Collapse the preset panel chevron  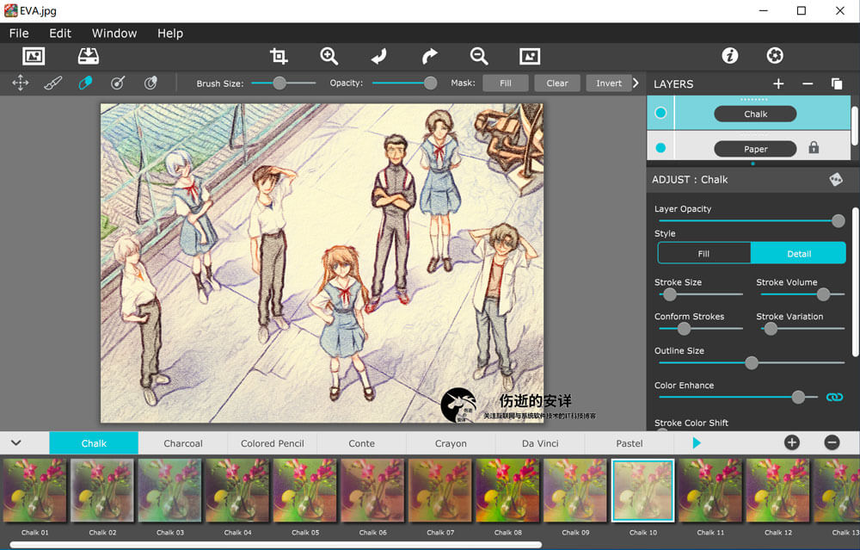click(15, 442)
